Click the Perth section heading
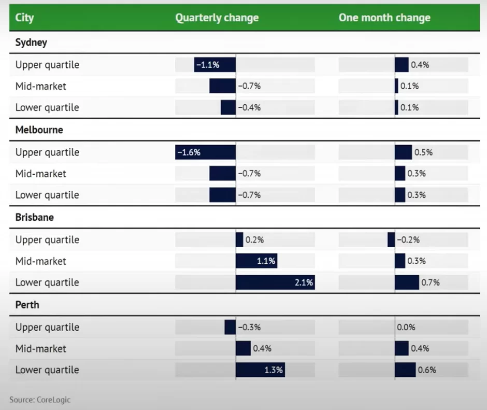The width and height of the screenshot is (487, 410). pos(27,305)
